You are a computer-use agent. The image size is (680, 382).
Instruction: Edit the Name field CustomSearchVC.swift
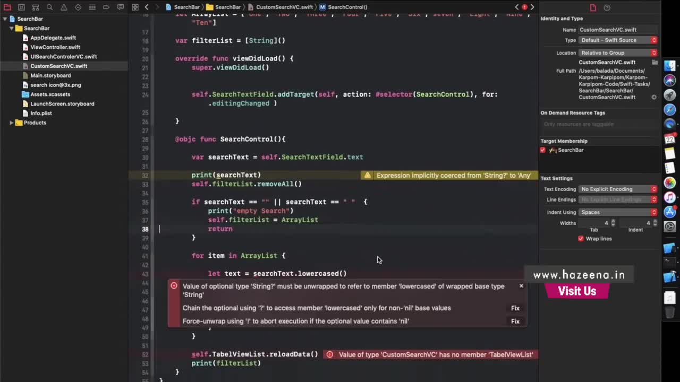point(618,30)
